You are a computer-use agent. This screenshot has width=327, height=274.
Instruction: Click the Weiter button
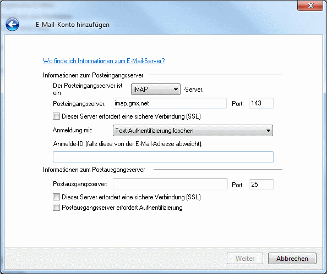(x=245, y=259)
